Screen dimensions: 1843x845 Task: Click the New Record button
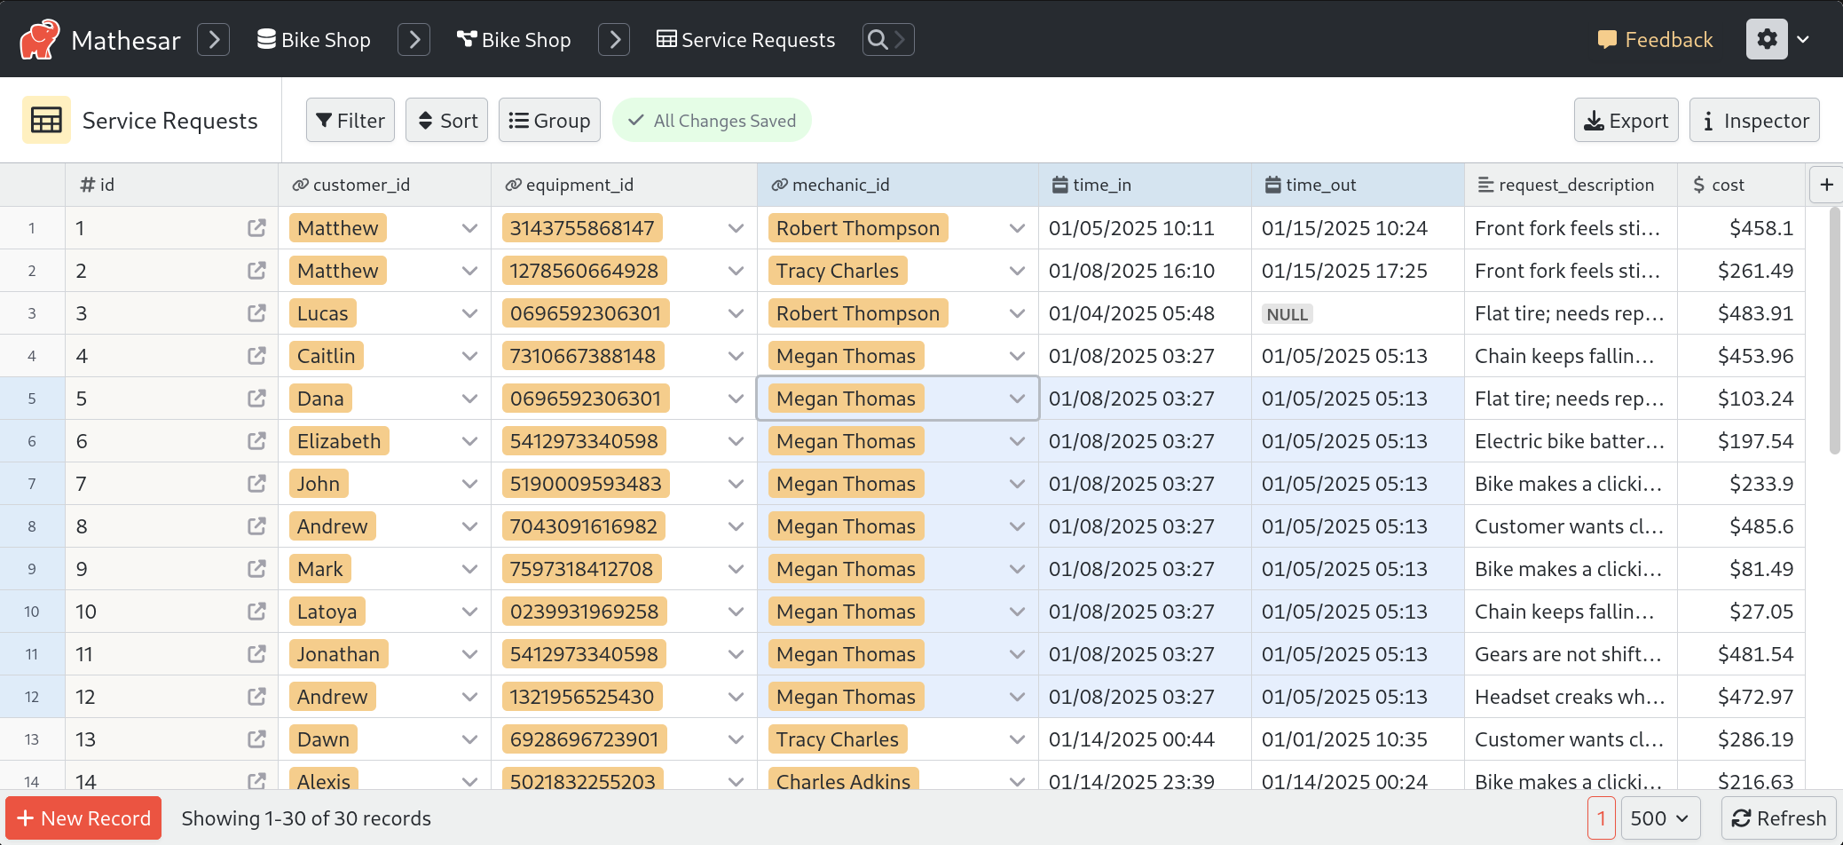(x=84, y=818)
